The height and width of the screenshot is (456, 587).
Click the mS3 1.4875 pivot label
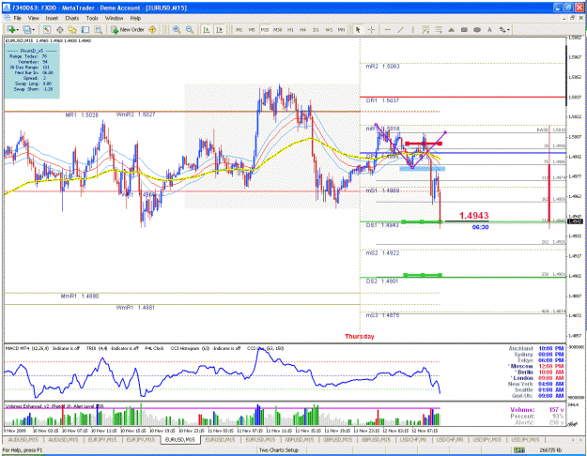tap(382, 315)
